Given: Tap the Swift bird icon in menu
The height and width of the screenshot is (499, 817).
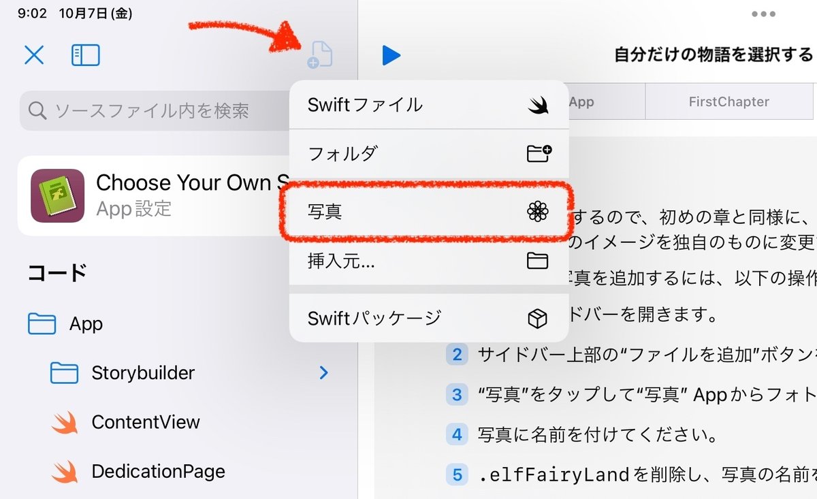Looking at the screenshot, I should pos(538,105).
